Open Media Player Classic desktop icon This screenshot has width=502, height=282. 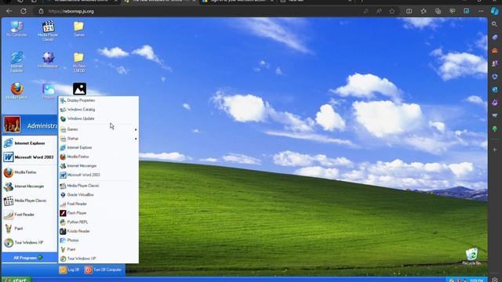point(48,31)
